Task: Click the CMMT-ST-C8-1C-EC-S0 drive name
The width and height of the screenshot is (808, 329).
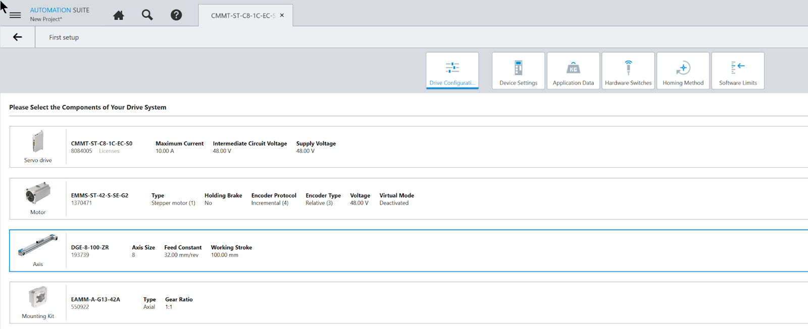Action: pyautogui.click(x=102, y=144)
